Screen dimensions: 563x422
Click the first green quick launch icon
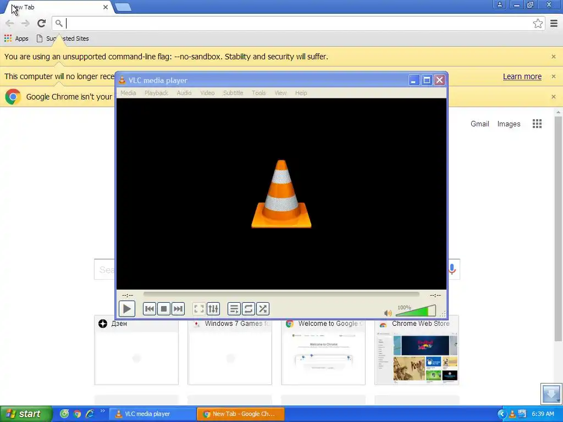pyautogui.click(x=64, y=414)
